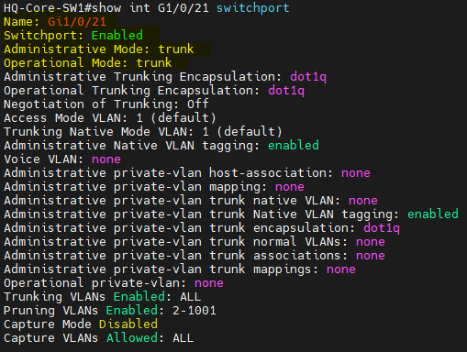The image size is (467, 352).
Task: Click none on private-vlan mapping line
Action: pyautogui.click(x=290, y=187)
